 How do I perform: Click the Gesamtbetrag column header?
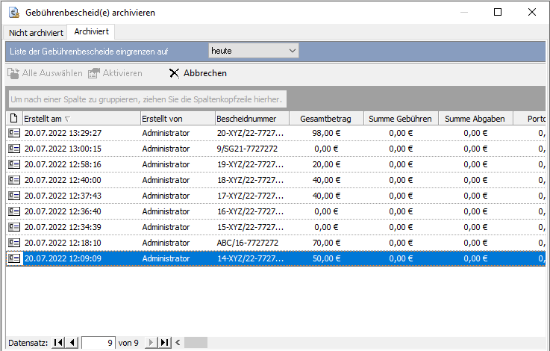click(x=326, y=118)
